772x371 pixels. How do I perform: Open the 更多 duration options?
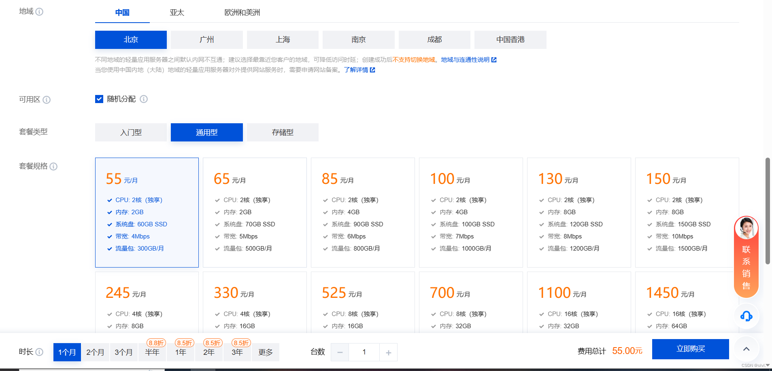coord(266,352)
